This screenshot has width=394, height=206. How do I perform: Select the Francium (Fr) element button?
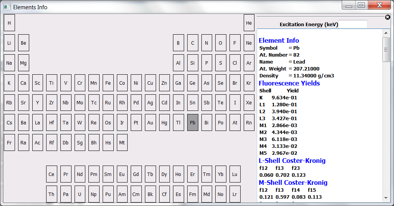(x=9, y=142)
